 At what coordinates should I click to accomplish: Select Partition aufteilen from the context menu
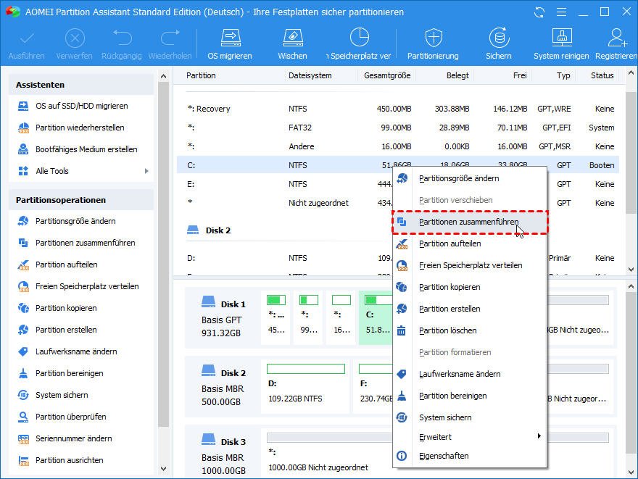(470, 244)
